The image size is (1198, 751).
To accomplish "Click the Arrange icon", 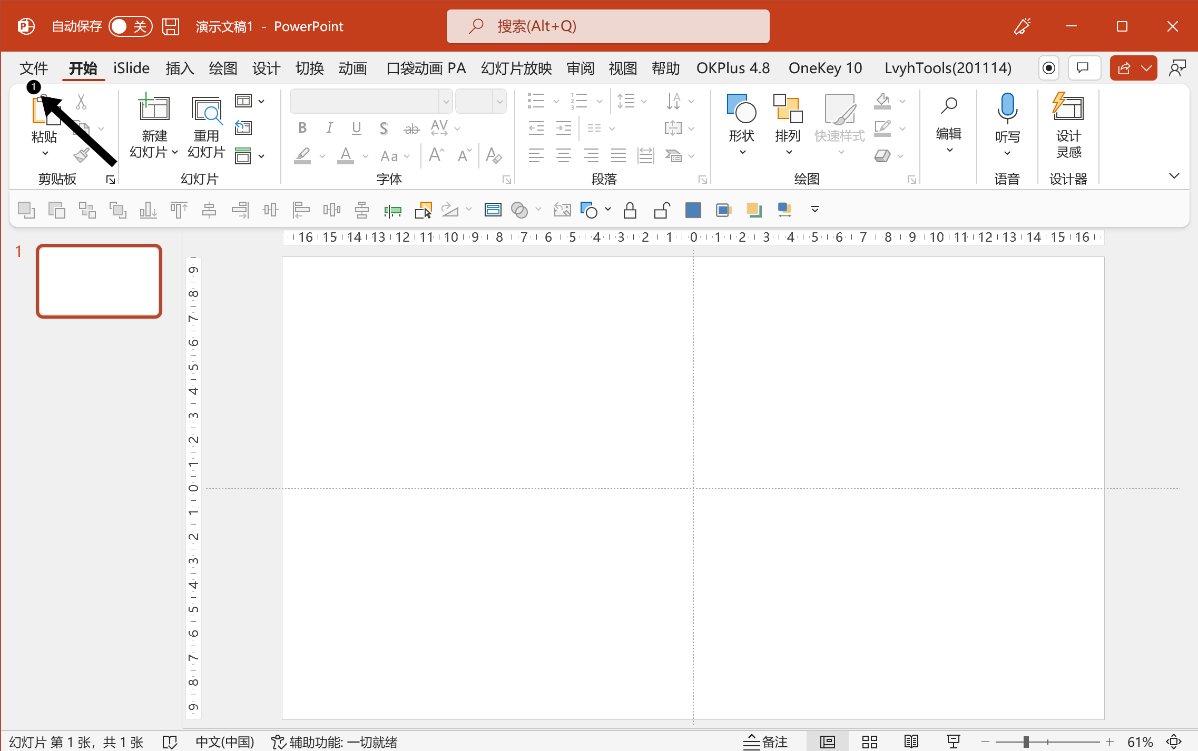I will 788,108.
